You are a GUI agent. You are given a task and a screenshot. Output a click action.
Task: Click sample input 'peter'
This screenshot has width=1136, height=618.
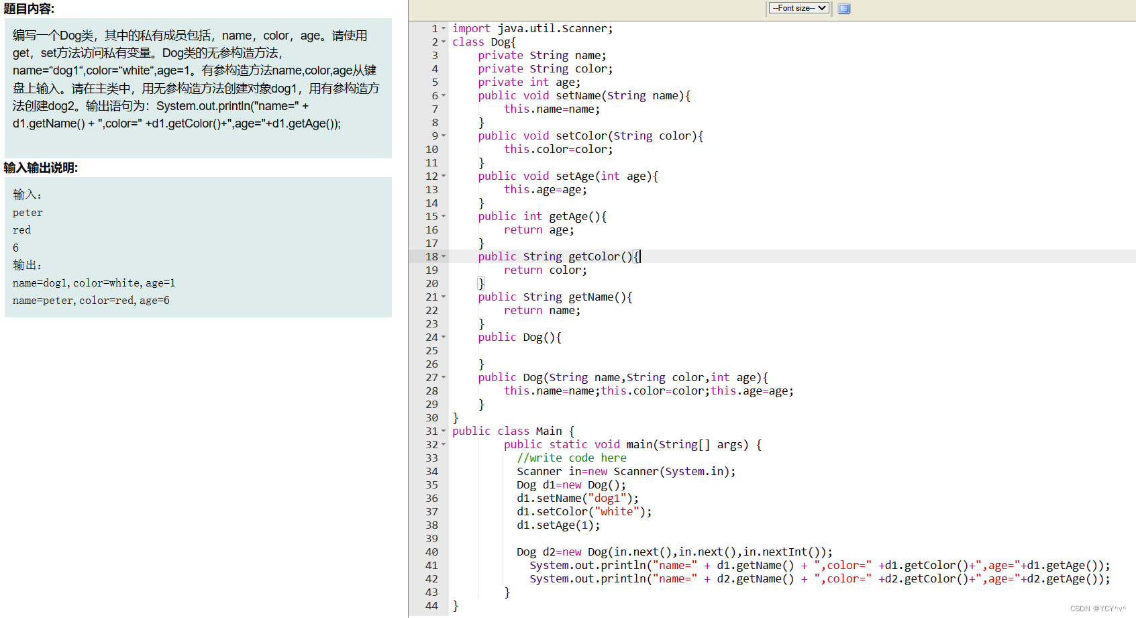pyautogui.click(x=28, y=213)
